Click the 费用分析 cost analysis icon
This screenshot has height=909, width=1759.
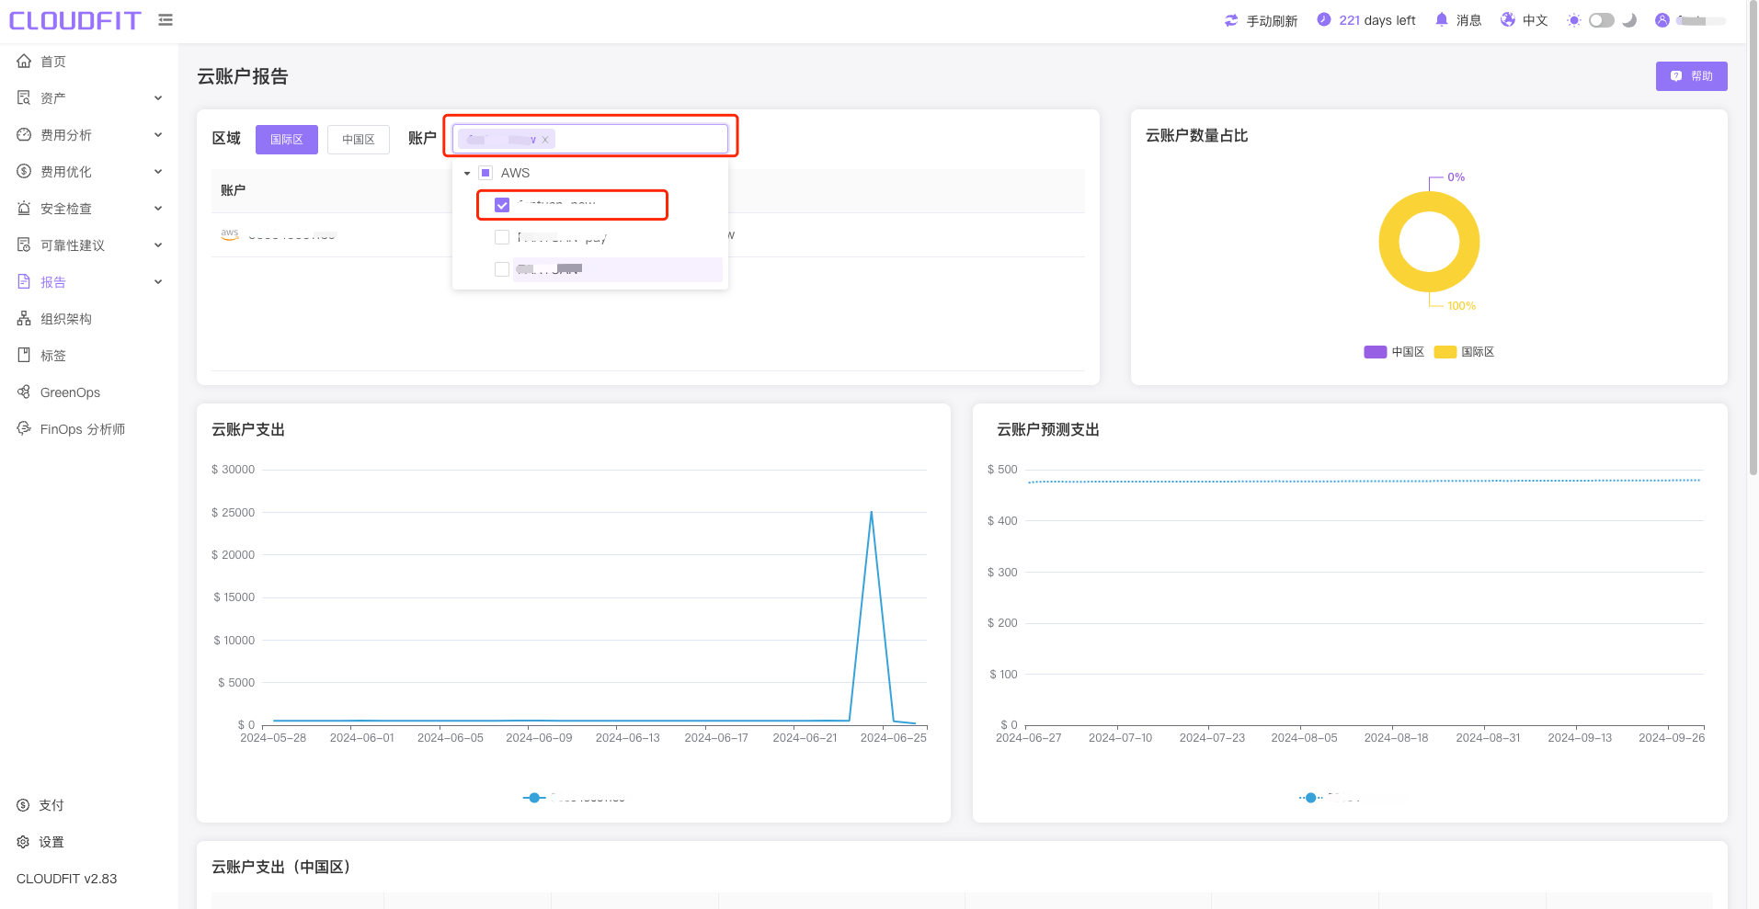pos(24,134)
